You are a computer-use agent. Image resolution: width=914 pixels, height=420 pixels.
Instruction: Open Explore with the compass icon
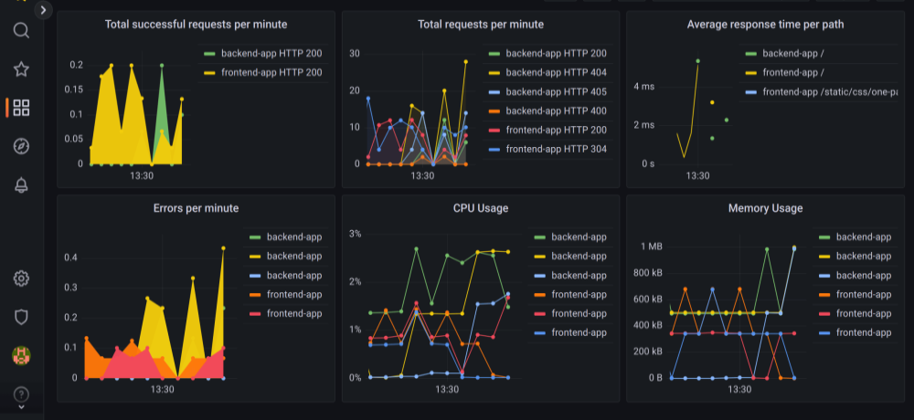(x=21, y=146)
